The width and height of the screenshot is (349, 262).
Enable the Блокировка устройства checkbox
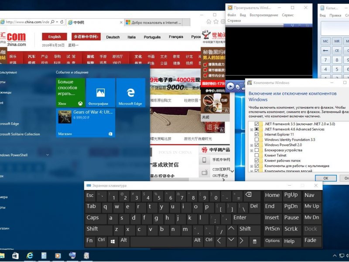257,150
